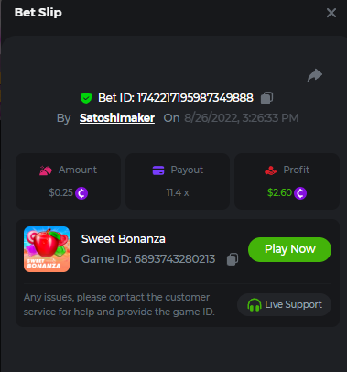
Task: Click the Sweet Bonanza game title
Action: [x=124, y=239]
